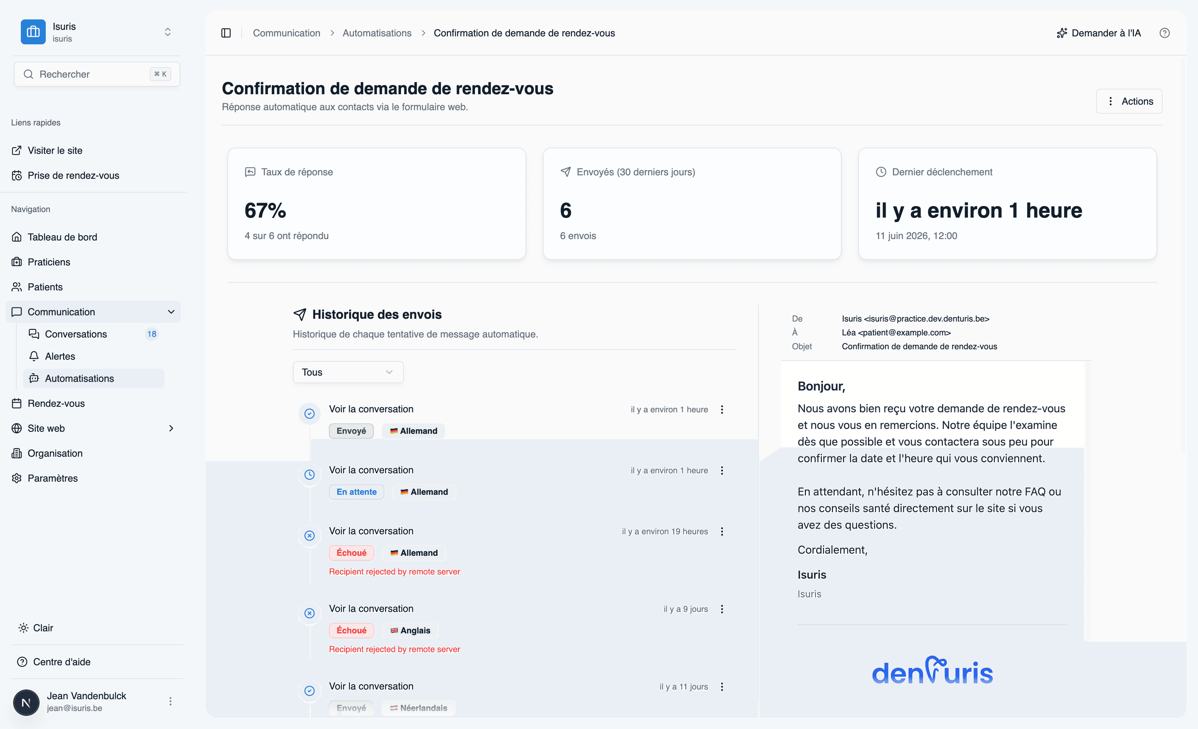This screenshot has height=729, width=1198.
Task: Click the Rendez-vous calendar icon
Action: click(x=17, y=403)
